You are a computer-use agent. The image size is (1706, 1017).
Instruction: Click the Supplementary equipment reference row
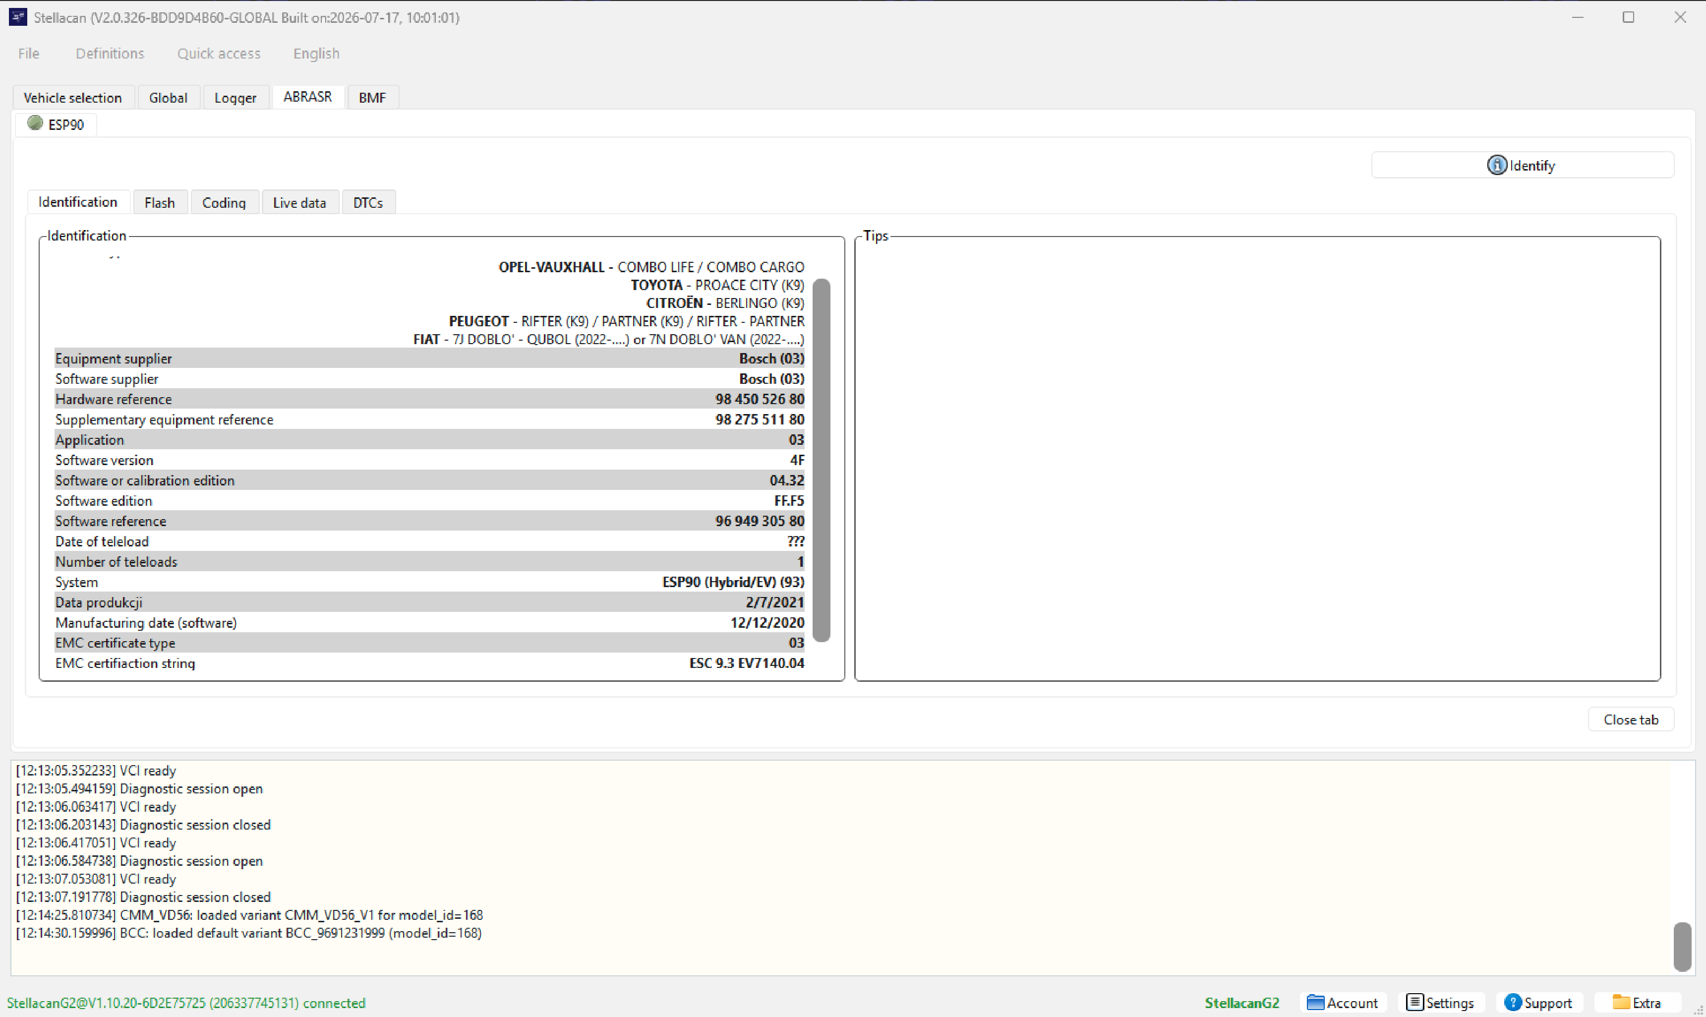[x=429, y=419]
